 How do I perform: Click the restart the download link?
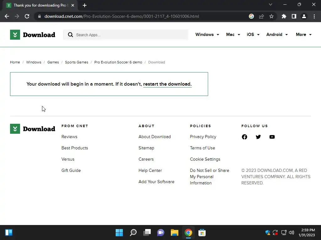point(167,84)
